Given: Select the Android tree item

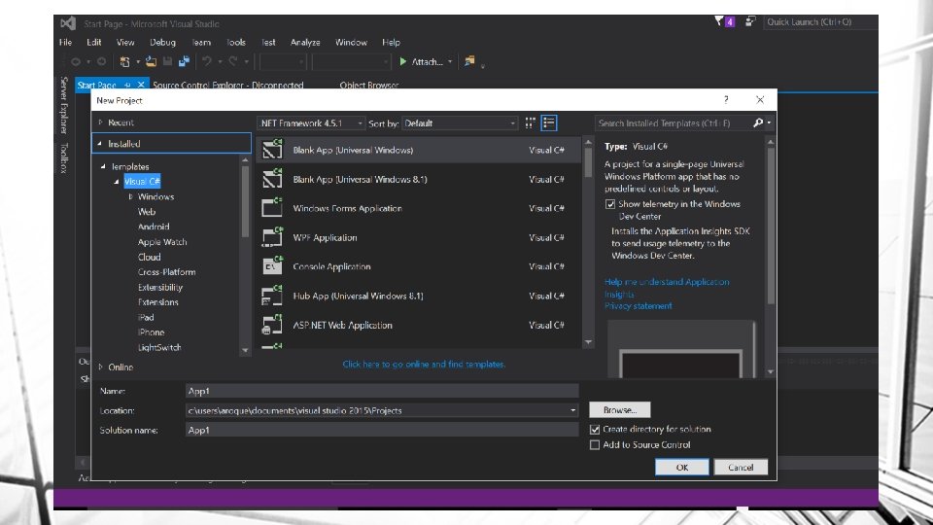Looking at the screenshot, I should pyautogui.click(x=154, y=227).
